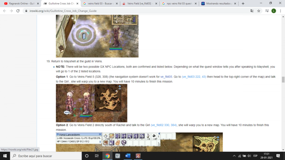Open the Google Translate page icon
285x160 pixels.
coord(252,11)
